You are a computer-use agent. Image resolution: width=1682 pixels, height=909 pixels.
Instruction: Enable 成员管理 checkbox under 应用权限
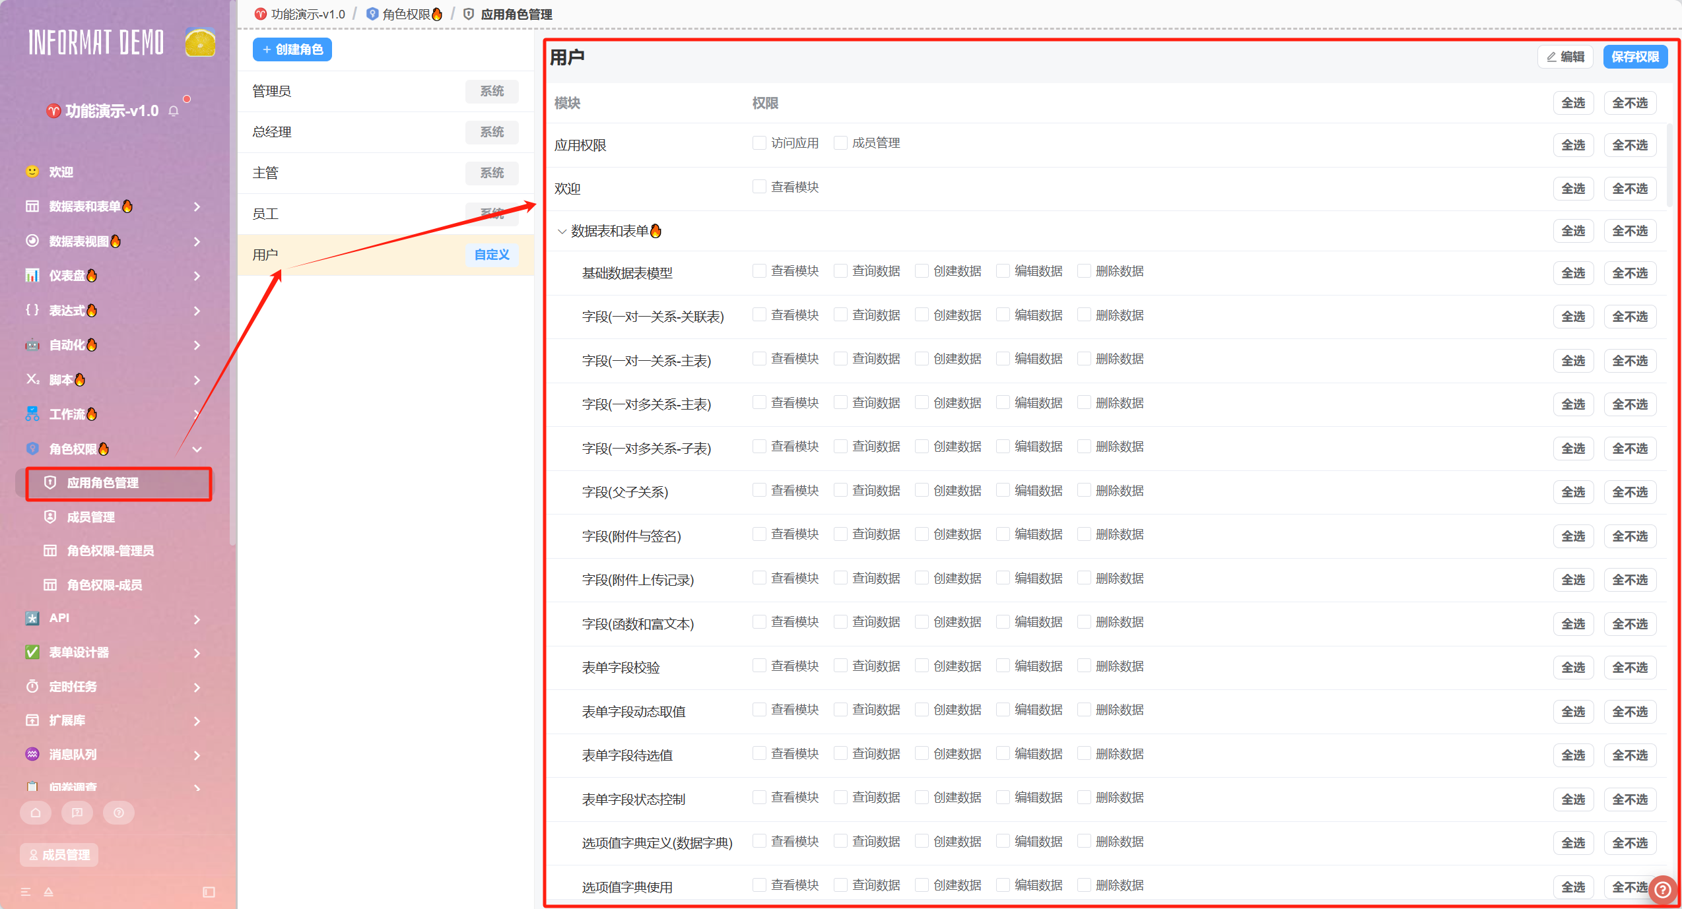coord(840,143)
